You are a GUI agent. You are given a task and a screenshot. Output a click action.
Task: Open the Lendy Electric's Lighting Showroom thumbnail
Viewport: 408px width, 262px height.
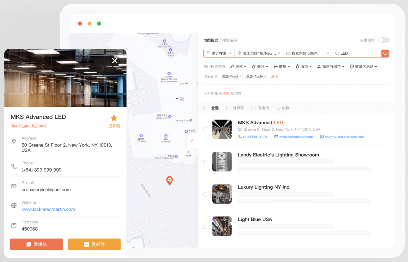point(222,162)
